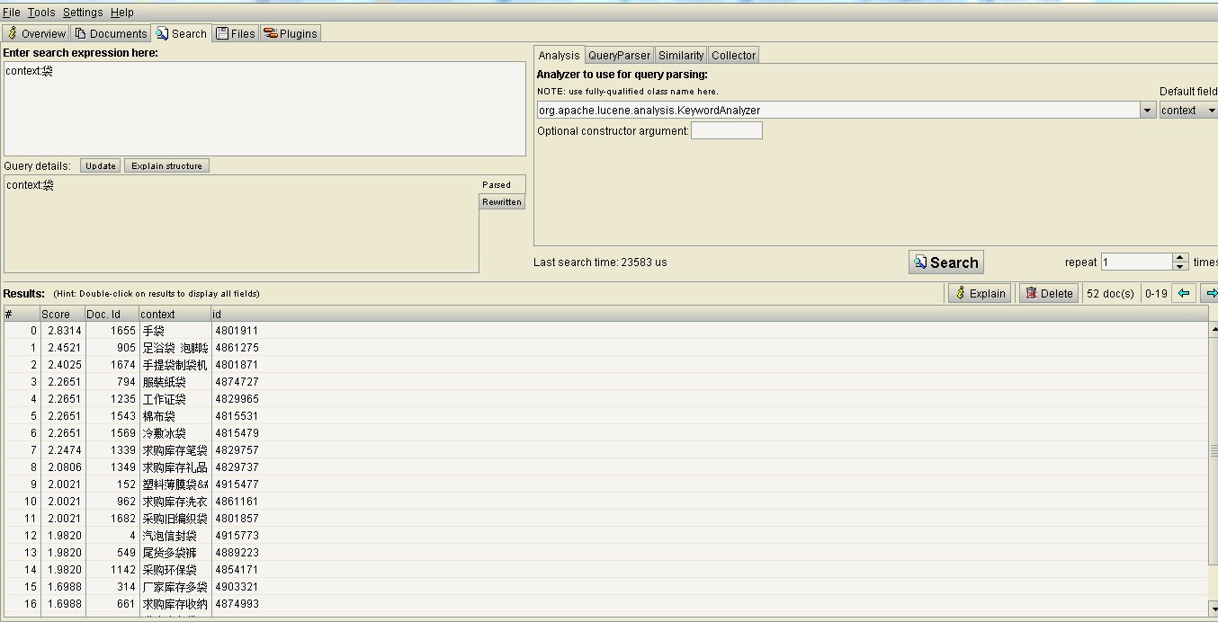Select result row with id 4915477

tap(605, 484)
